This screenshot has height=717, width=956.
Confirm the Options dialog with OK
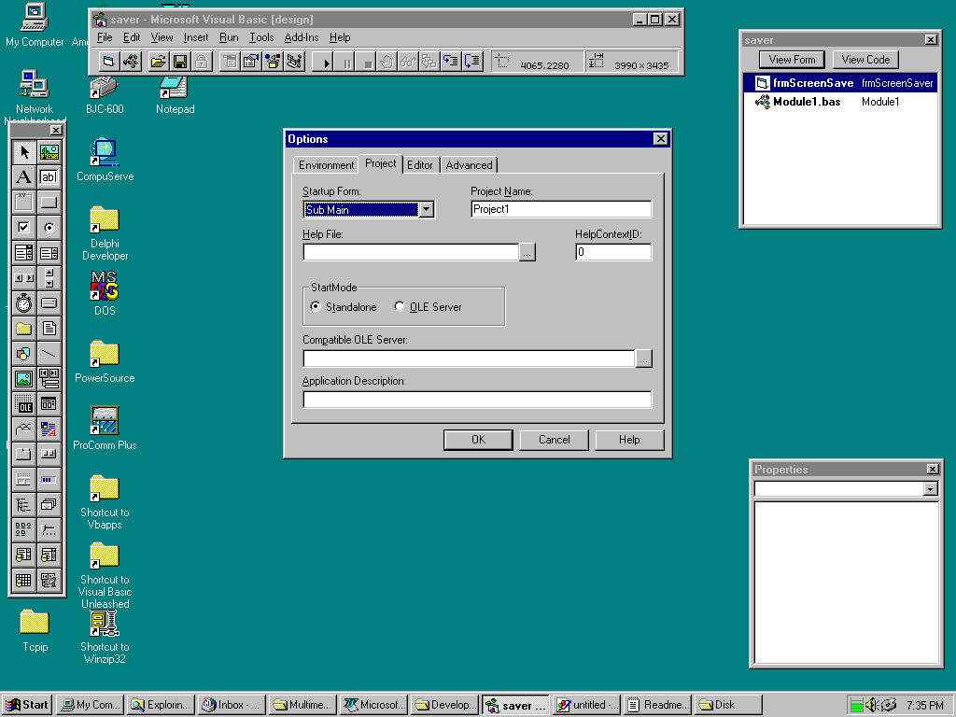coord(478,440)
